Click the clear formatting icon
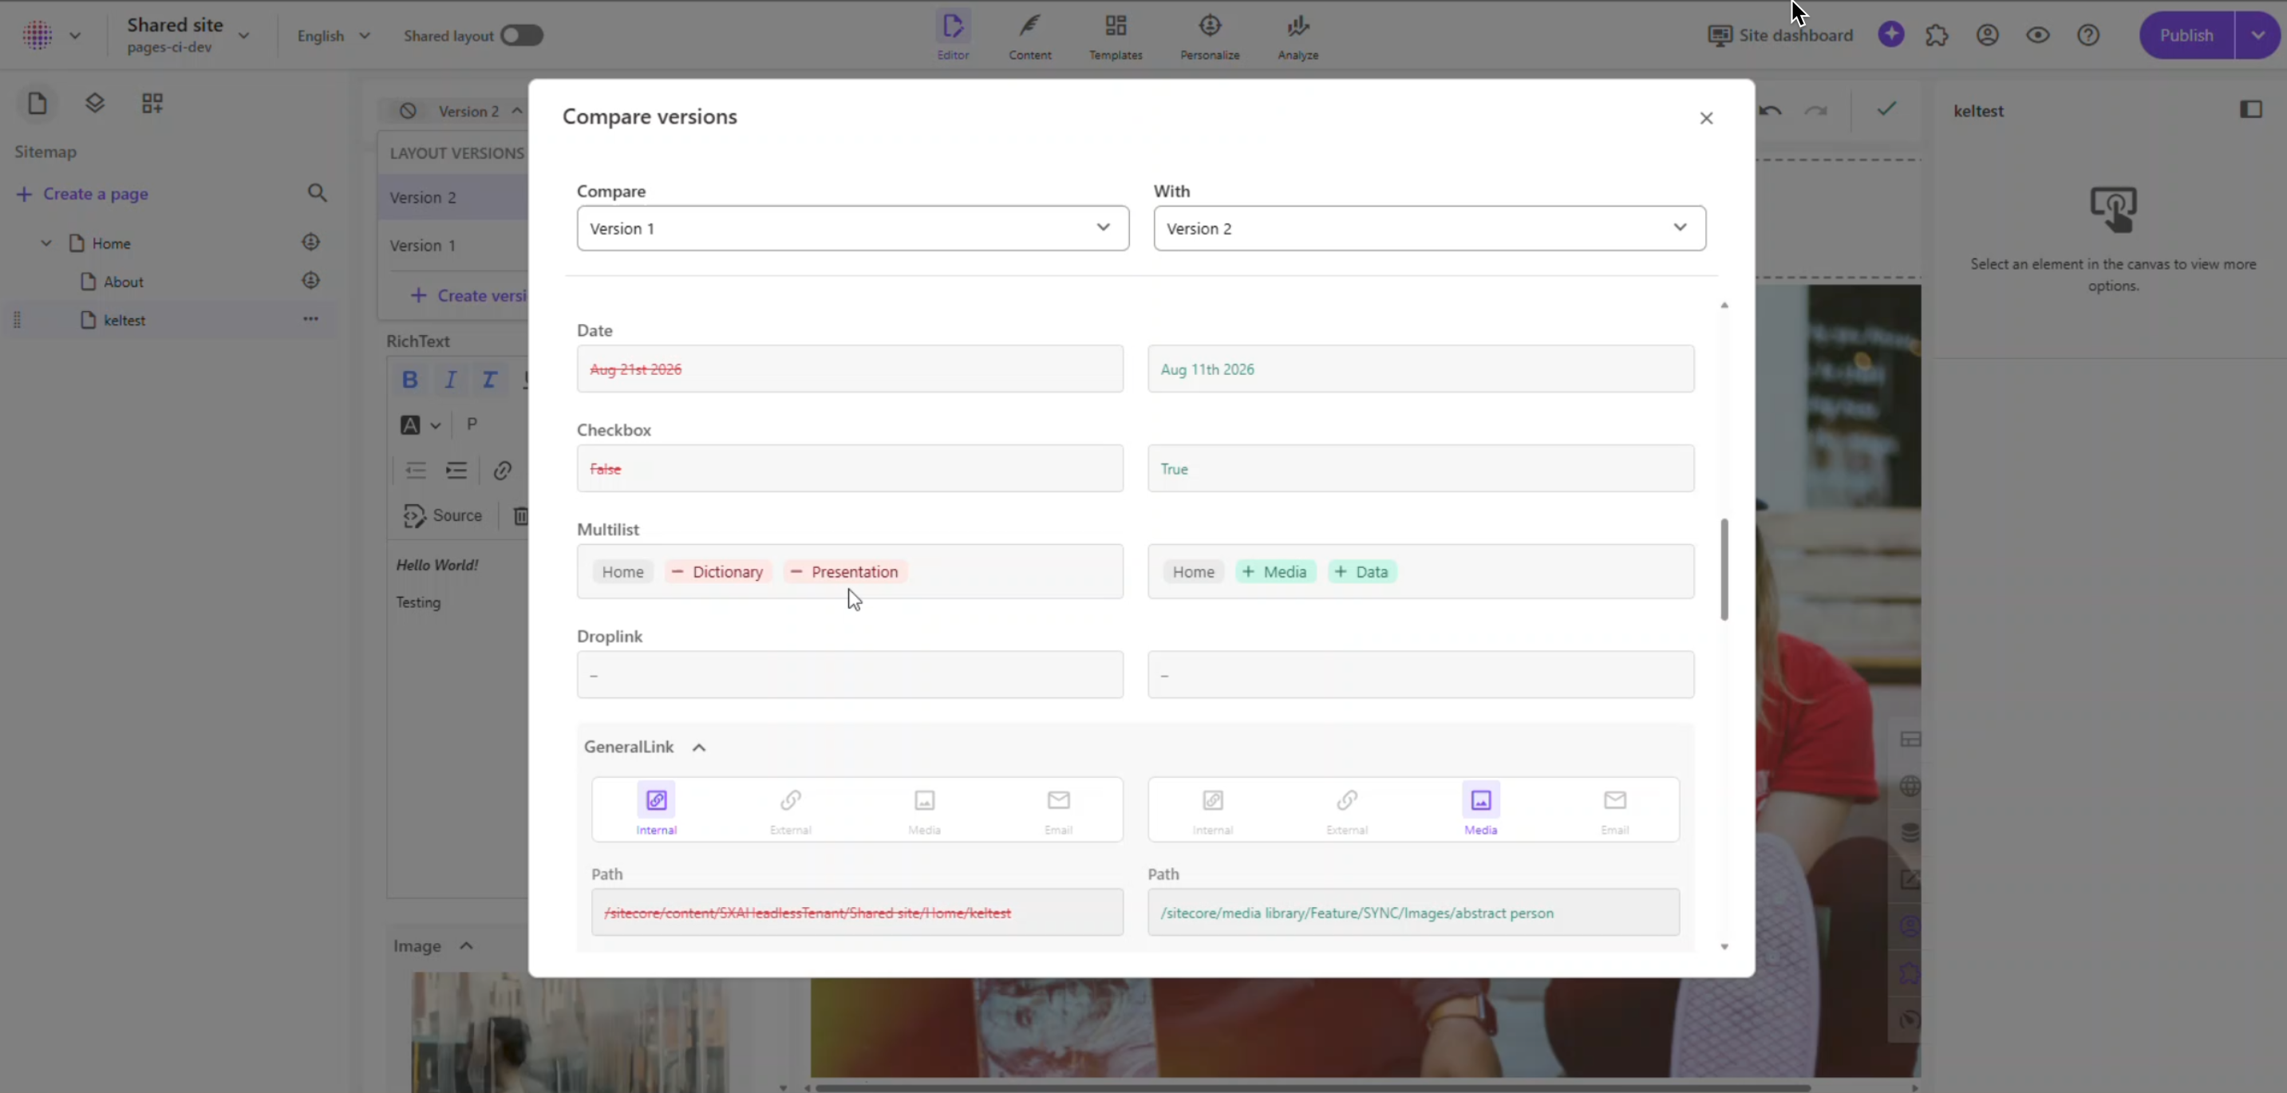The width and height of the screenshot is (2287, 1093). tap(489, 380)
